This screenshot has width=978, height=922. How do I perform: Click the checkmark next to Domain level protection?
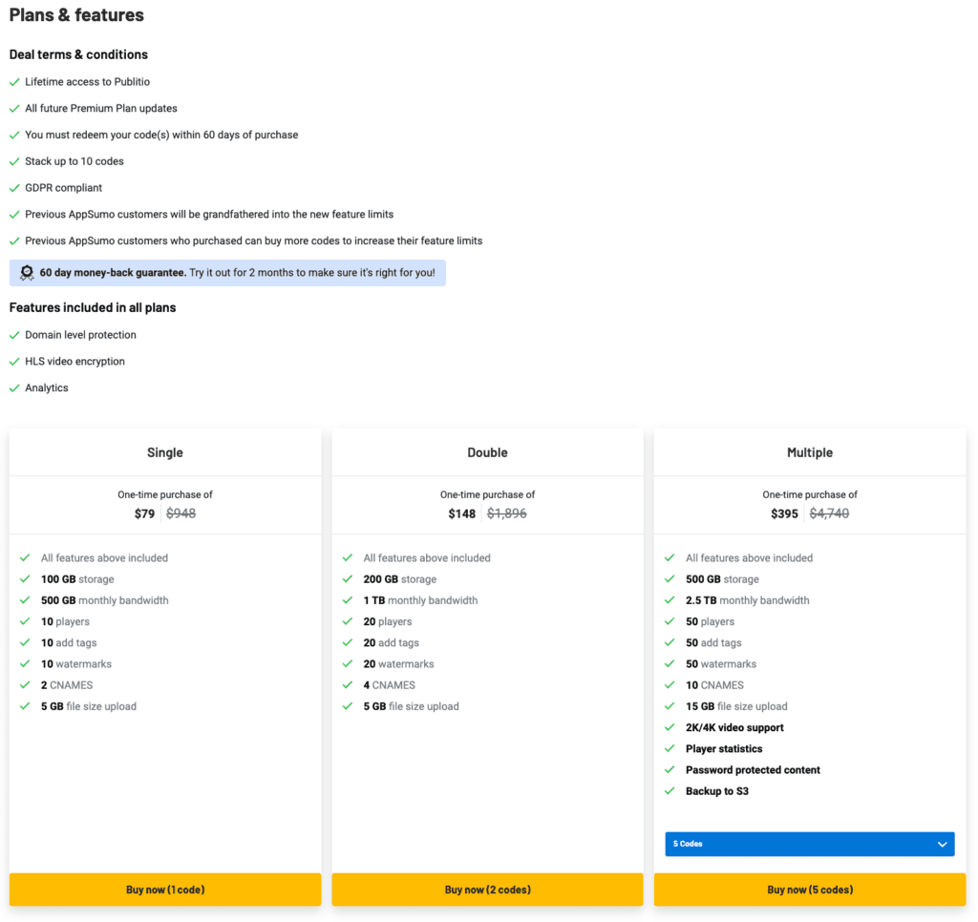pyautogui.click(x=14, y=335)
